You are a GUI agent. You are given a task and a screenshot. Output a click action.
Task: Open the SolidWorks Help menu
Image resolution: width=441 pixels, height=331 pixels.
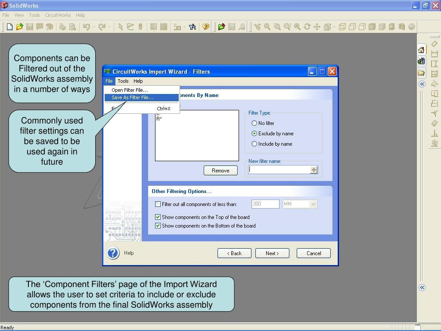pos(80,15)
